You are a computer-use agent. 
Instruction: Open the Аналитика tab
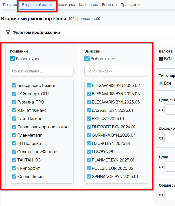66,5
